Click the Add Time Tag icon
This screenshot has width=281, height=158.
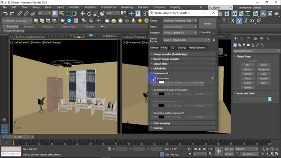pyautogui.click(x=162, y=154)
